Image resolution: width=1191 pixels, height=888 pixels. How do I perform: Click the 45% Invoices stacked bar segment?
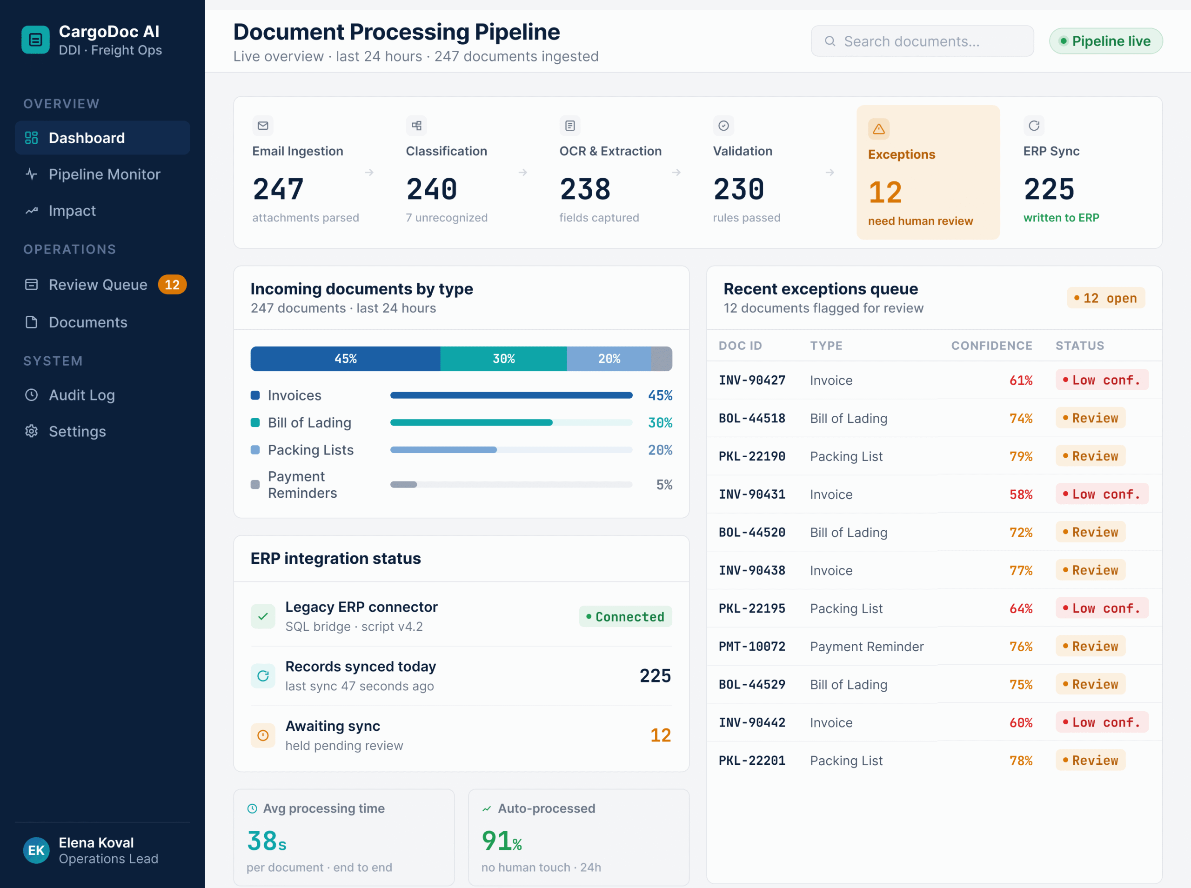coord(346,359)
